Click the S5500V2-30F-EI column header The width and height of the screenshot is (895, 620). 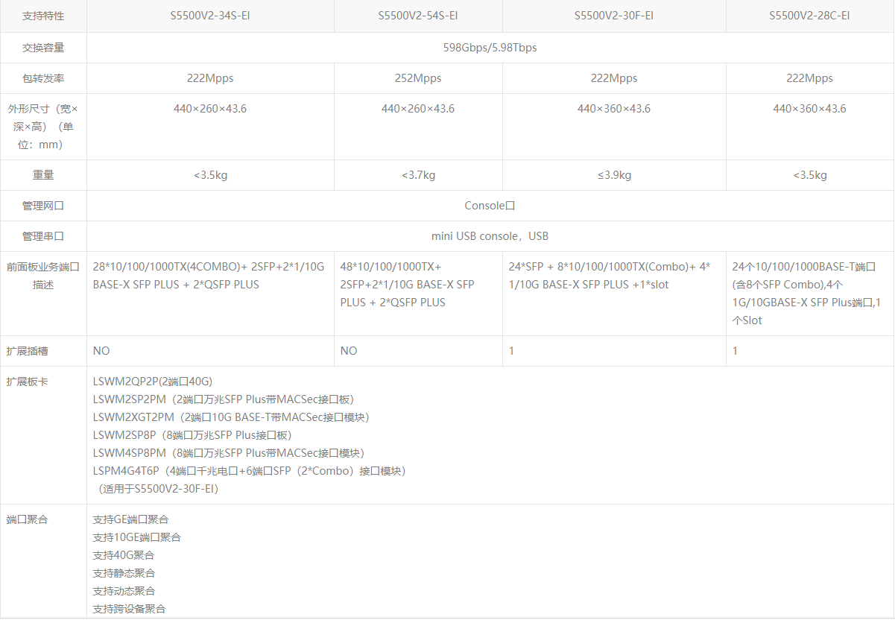click(614, 16)
